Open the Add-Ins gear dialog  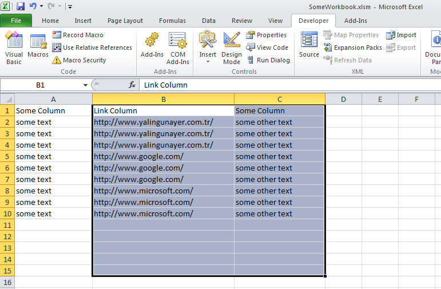tap(152, 45)
